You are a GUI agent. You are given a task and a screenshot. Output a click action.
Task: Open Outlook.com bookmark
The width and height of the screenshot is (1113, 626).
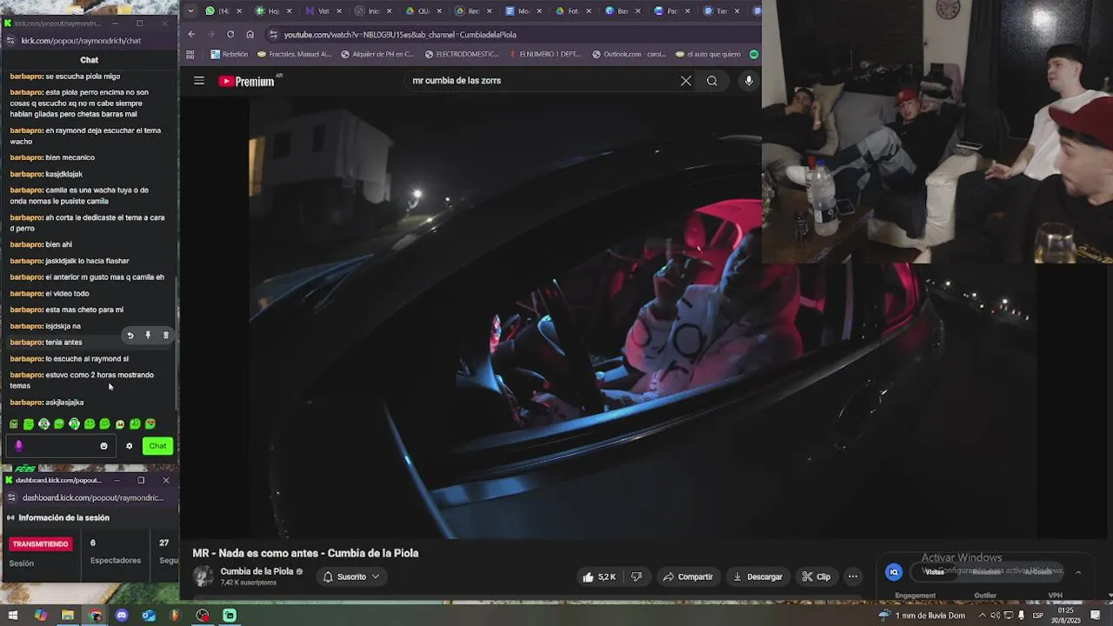tap(629, 54)
